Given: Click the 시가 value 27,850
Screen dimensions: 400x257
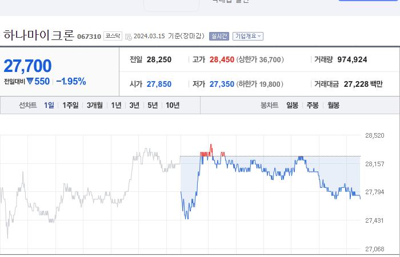Looking at the screenshot, I should [159, 84].
